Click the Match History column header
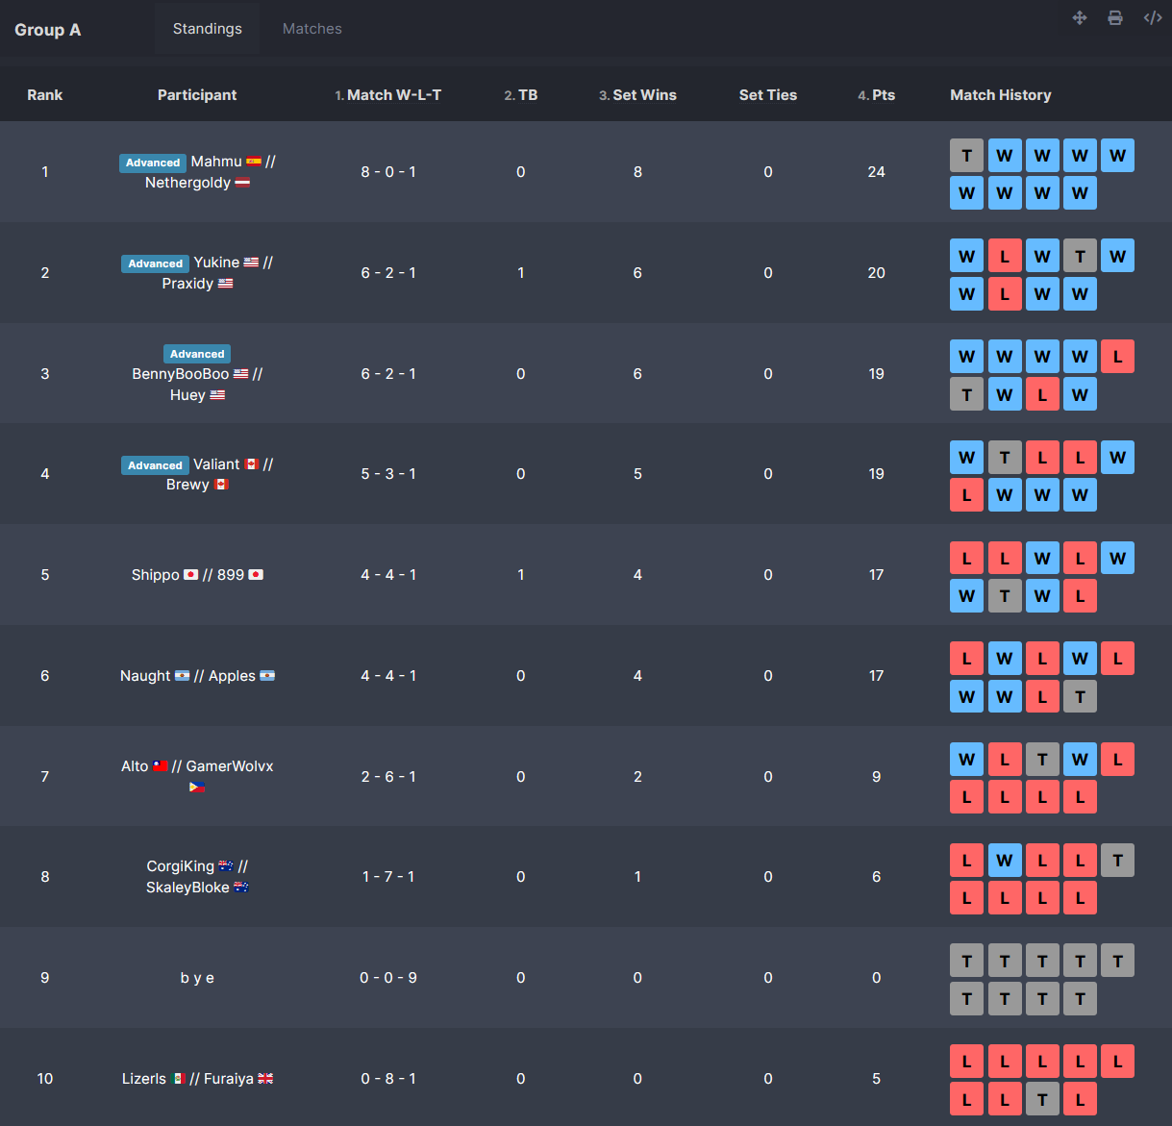The width and height of the screenshot is (1172, 1126). click(1001, 95)
